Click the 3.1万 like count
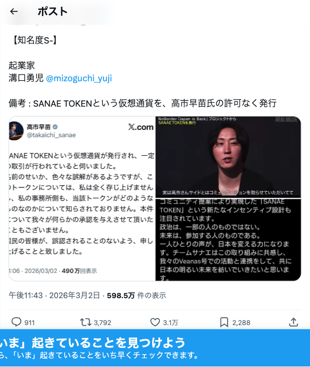Image resolution: width=310 pixels, height=367 pixels. (x=170, y=323)
